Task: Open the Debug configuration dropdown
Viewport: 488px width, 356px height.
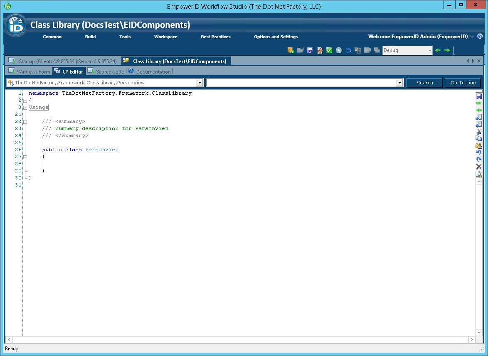Action: [430, 50]
